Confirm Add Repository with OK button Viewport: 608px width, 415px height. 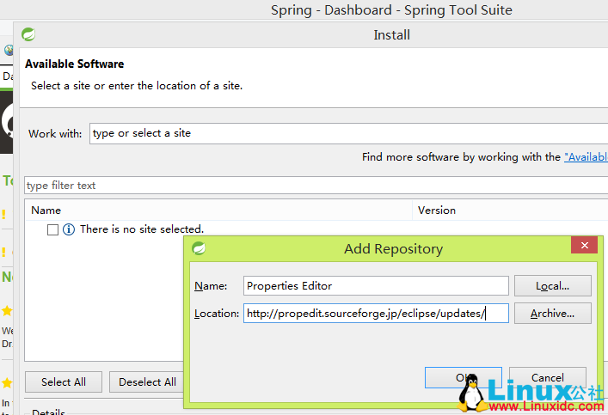click(464, 377)
